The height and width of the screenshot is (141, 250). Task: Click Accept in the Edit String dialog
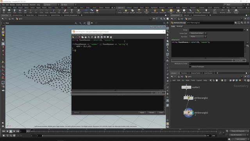pyautogui.click(x=152, y=112)
